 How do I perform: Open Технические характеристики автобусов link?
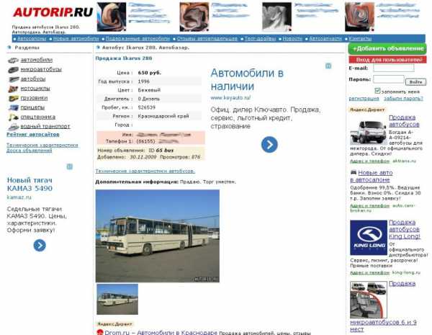145,171
